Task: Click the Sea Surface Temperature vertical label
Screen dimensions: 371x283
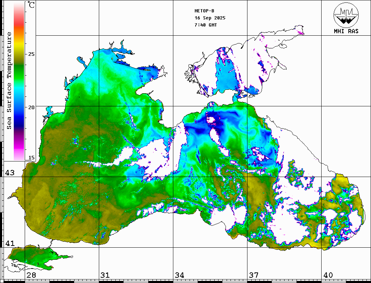Action: coord(9,81)
